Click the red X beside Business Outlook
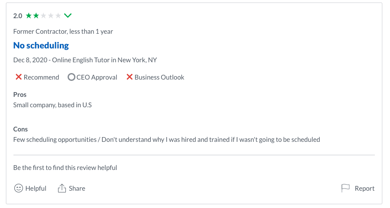 pyautogui.click(x=130, y=77)
